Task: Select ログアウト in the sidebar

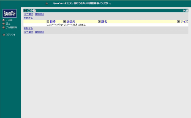Action: (x=11, y=35)
